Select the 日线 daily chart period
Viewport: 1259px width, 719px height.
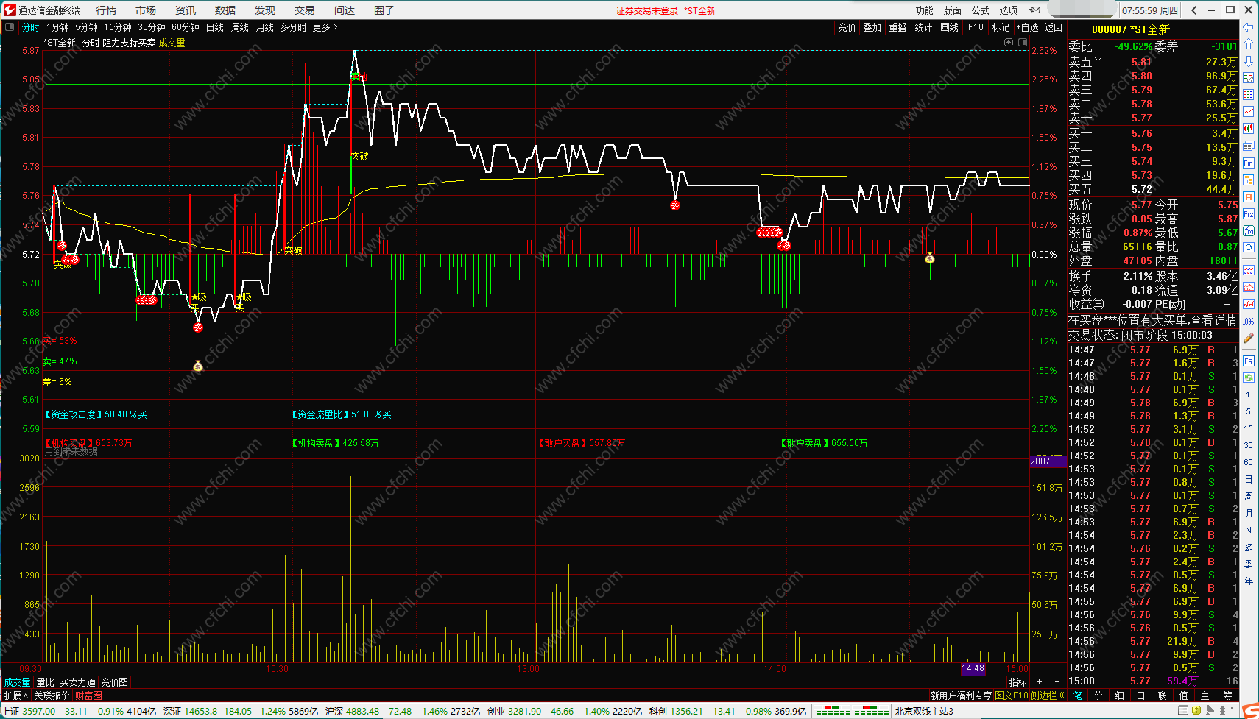coord(215,27)
